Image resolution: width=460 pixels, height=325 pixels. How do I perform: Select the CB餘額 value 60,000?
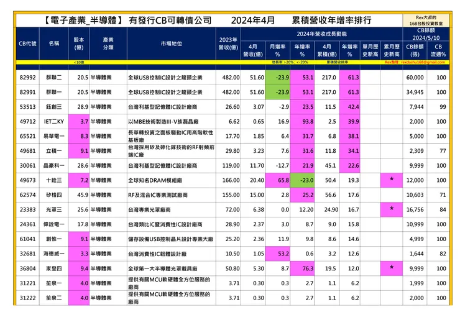pyautogui.click(x=415, y=78)
